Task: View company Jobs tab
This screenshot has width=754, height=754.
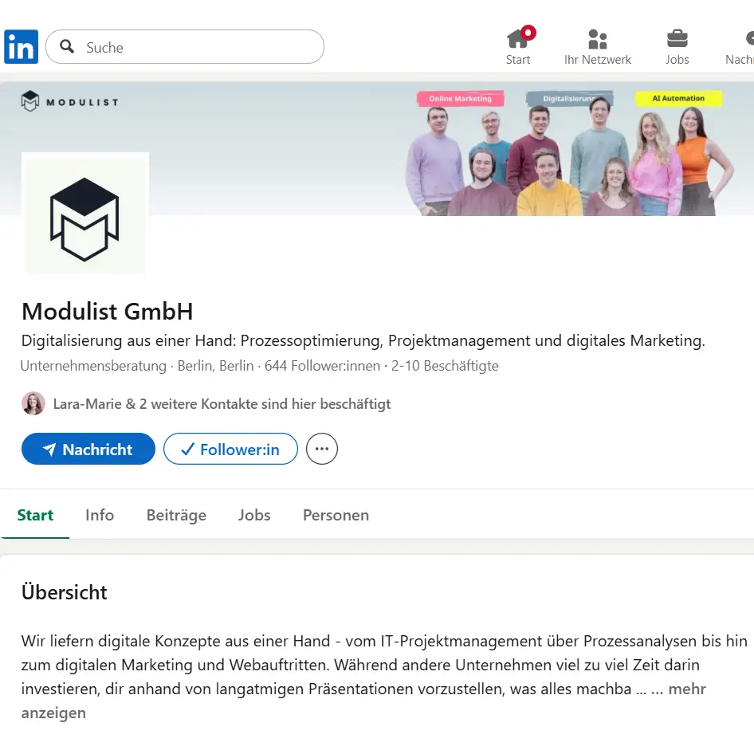Action: click(254, 515)
